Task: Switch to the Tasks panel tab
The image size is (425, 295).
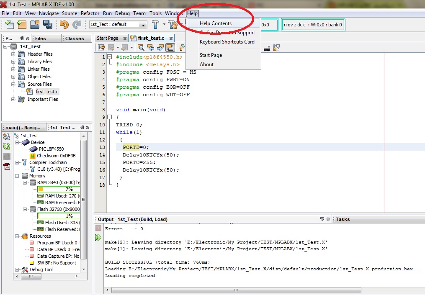Action: click(x=343, y=219)
